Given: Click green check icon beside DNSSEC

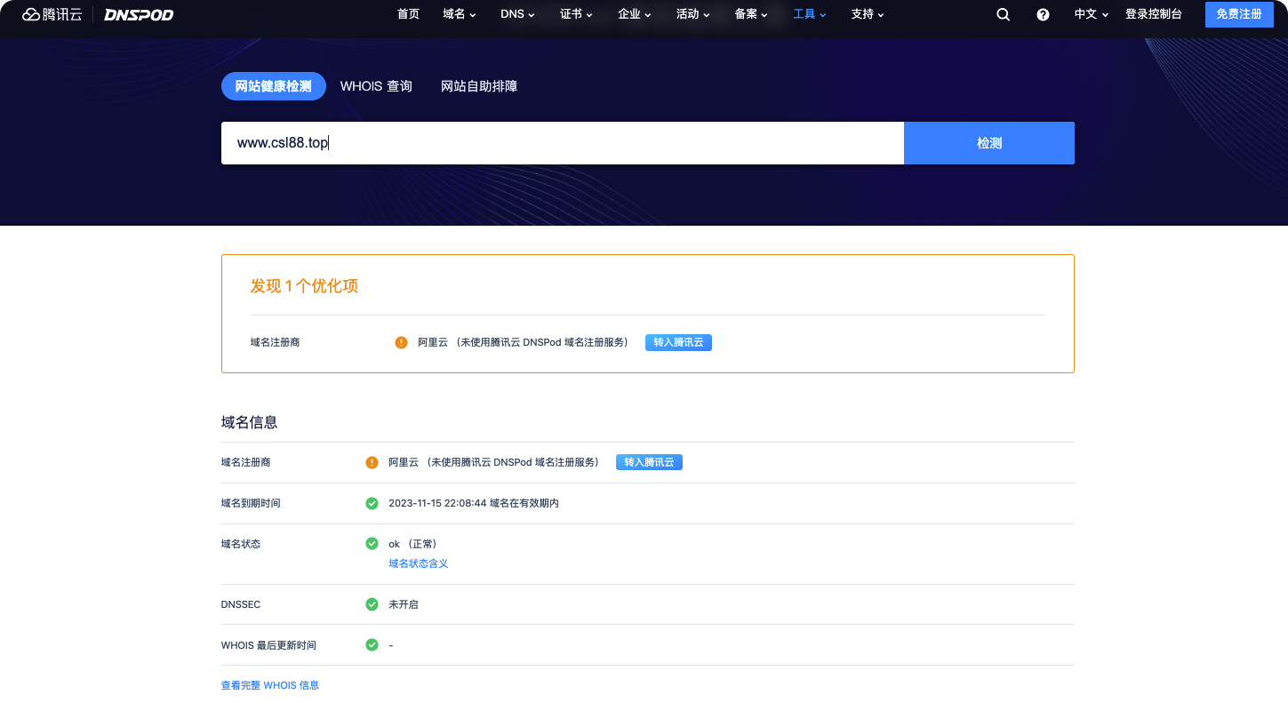Looking at the screenshot, I should pyautogui.click(x=372, y=604).
